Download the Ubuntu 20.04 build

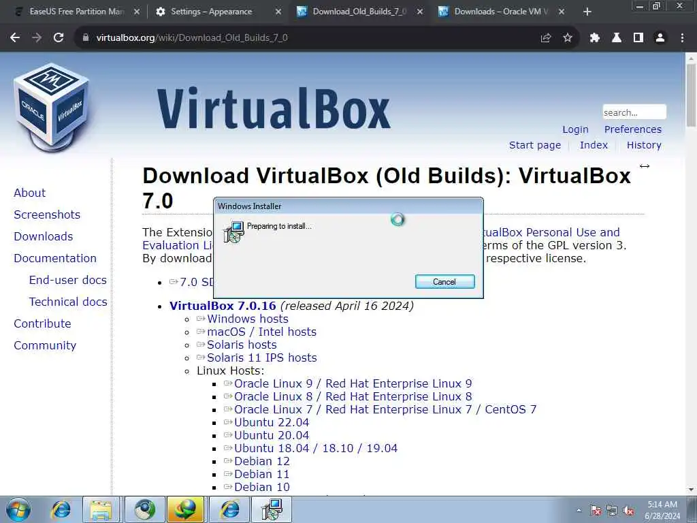pyautogui.click(x=272, y=435)
